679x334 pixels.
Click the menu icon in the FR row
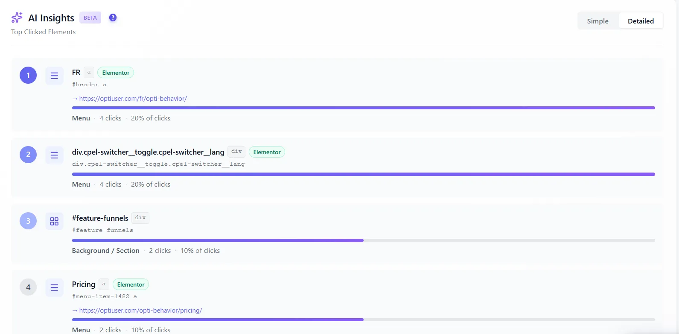54,76
